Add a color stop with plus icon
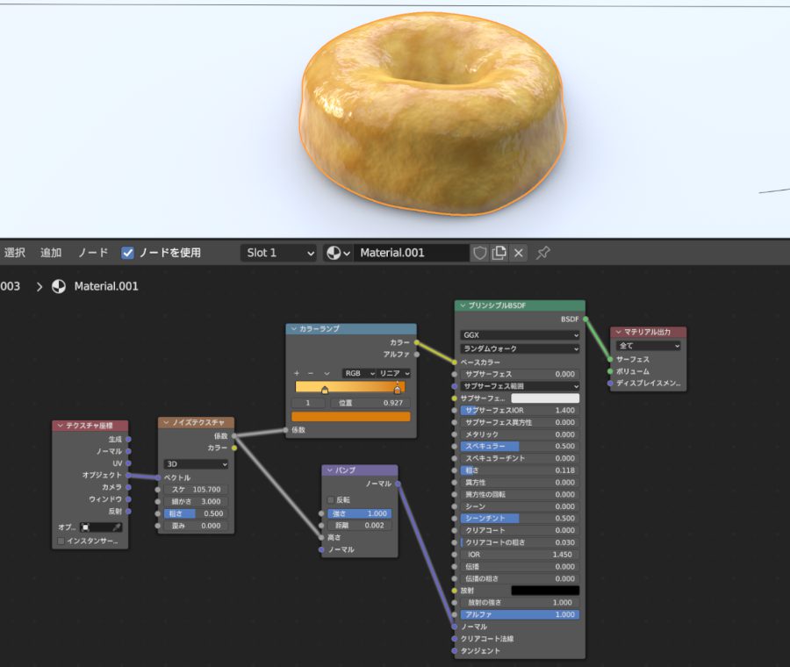Viewport: 790px width, 667px height. point(297,373)
